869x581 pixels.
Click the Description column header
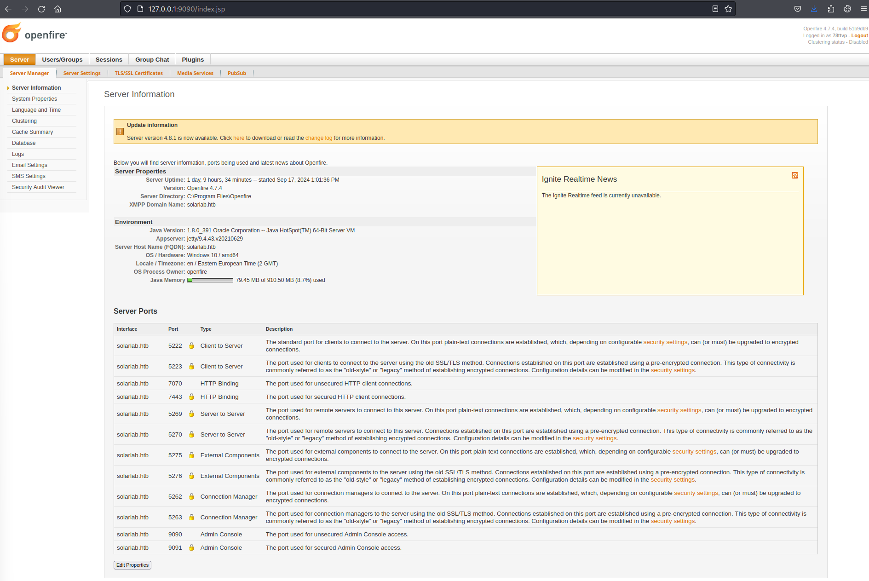[x=279, y=329]
